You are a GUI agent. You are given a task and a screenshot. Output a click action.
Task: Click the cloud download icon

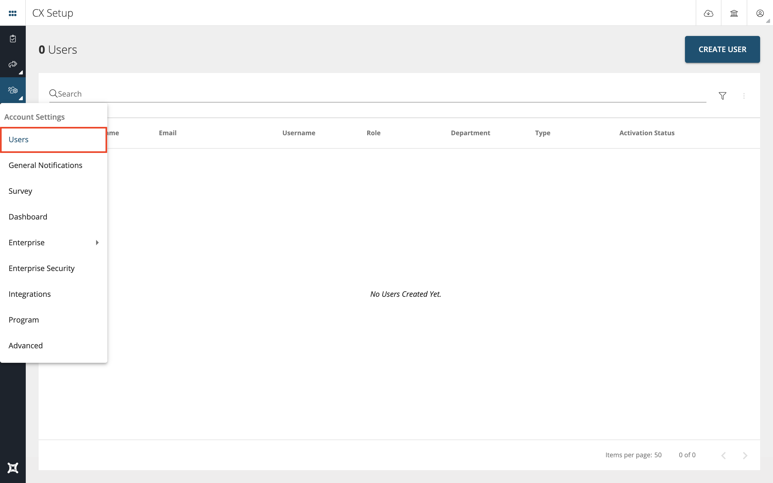tap(708, 13)
